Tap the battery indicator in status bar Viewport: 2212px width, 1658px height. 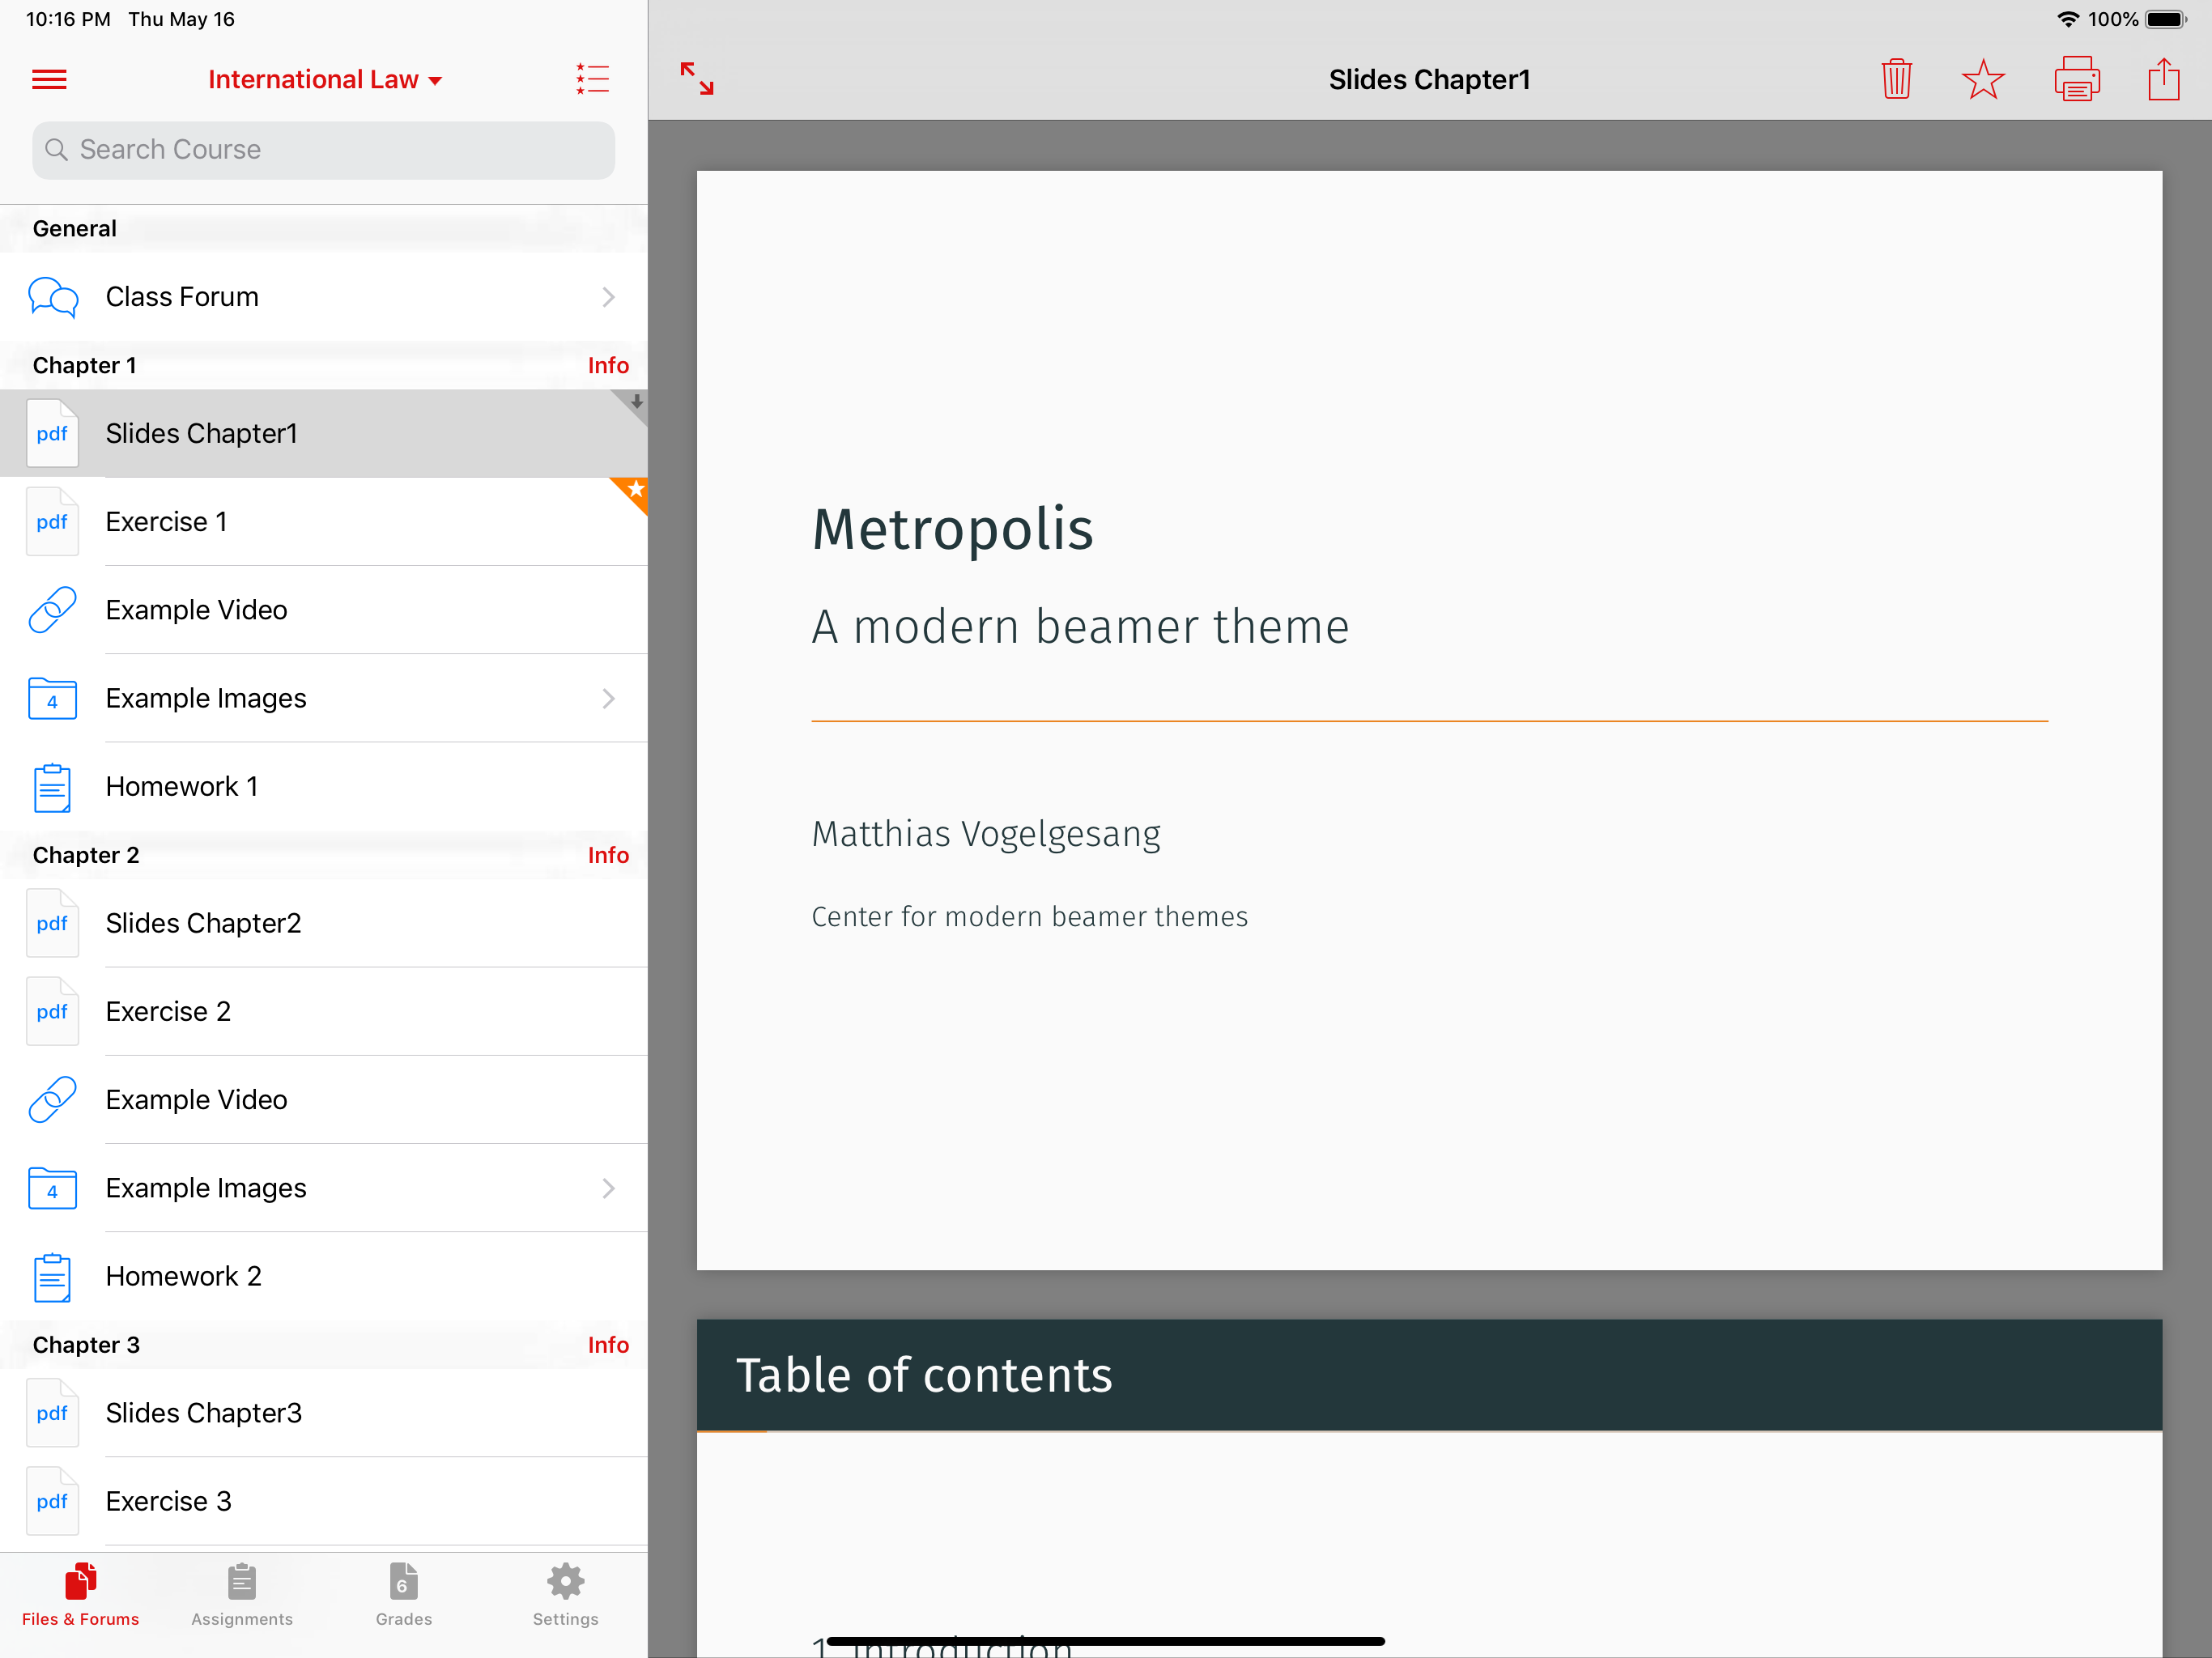(2165, 19)
